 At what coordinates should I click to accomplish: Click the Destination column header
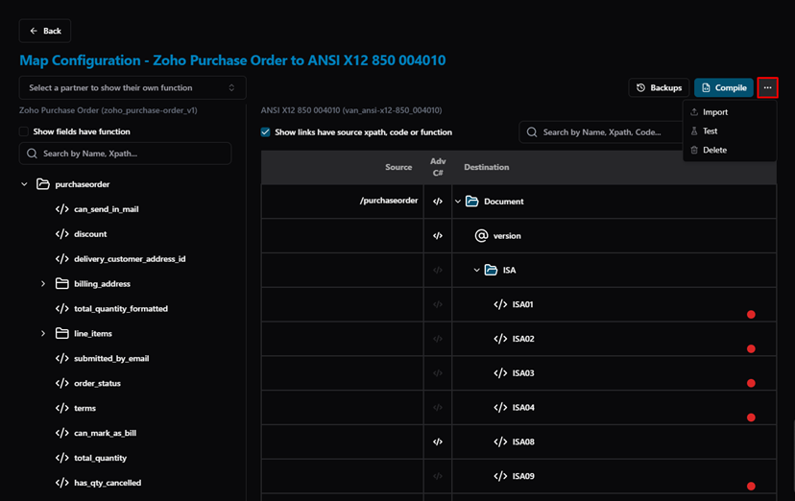[486, 167]
